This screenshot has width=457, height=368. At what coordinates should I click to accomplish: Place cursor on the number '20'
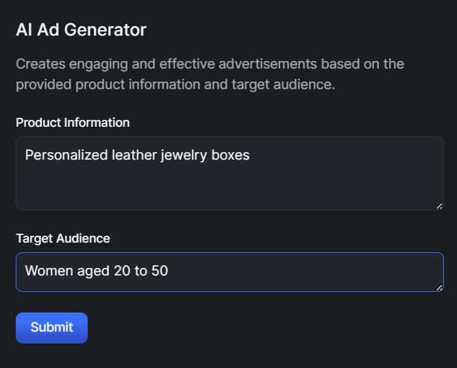(122, 271)
